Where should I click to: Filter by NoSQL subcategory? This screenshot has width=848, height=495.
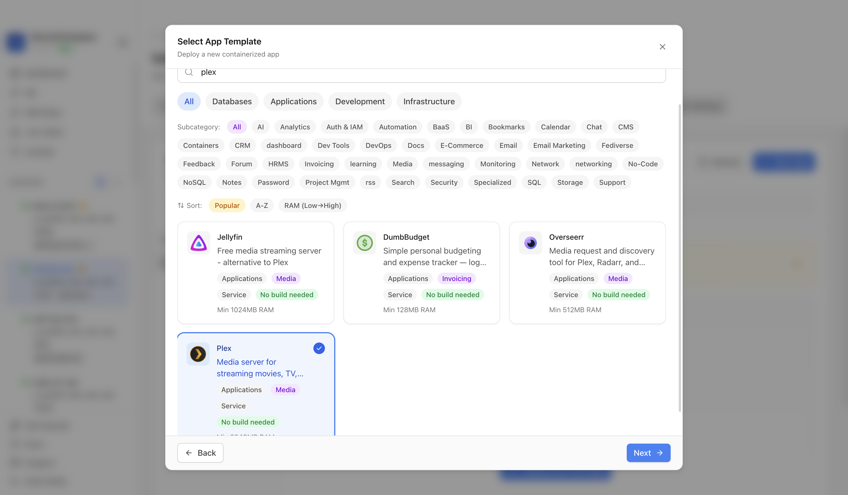click(x=194, y=183)
